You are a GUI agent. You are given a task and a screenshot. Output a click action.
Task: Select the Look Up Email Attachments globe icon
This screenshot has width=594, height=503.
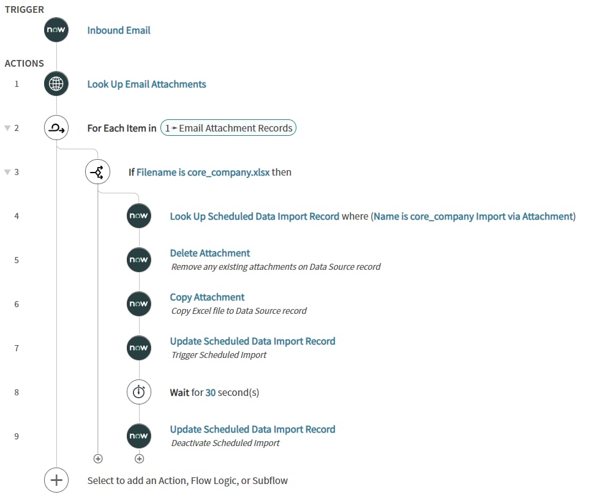pyautogui.click(x=56, y=84)
